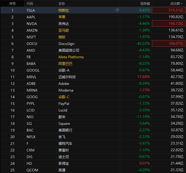Click the target icon in the TSLA row
The image size is (186, 173).
click(x=117, y=10)
